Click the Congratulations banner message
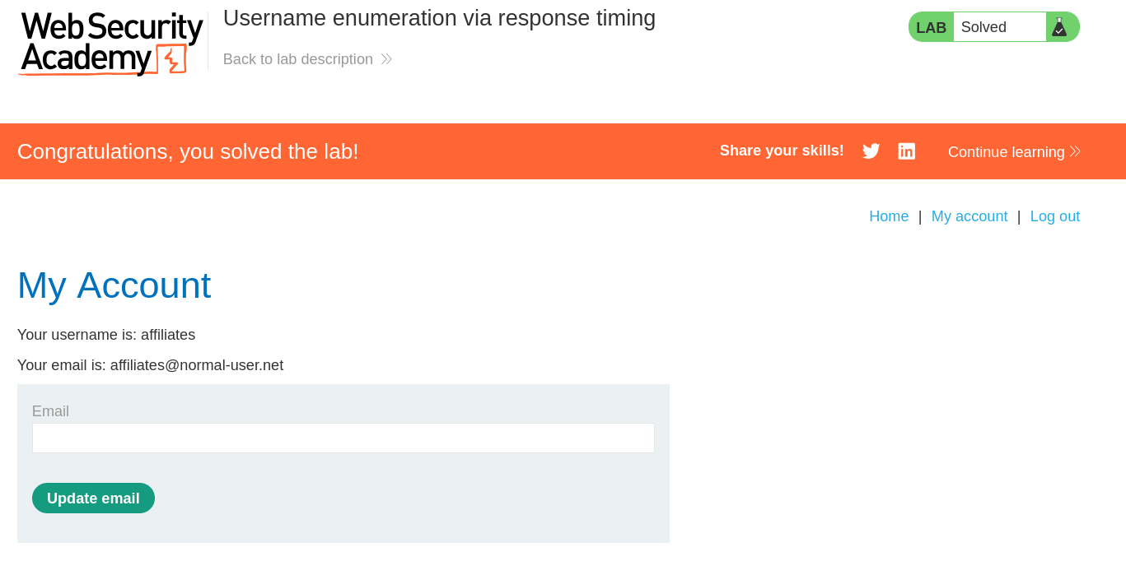 pos(188,151)
